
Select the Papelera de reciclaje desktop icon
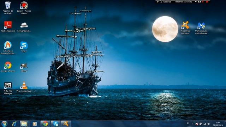point(8,8)
